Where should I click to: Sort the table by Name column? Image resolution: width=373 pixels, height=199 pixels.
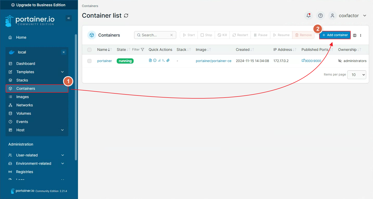click(x=104, y=50)
